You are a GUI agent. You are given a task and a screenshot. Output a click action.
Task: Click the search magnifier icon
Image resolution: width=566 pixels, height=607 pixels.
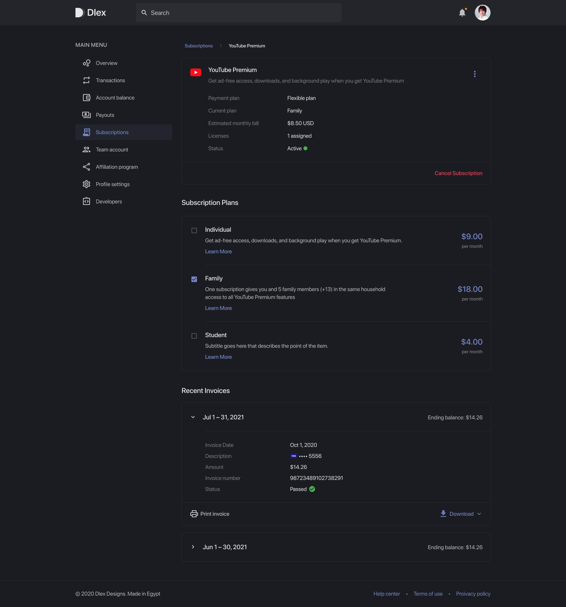click(x=144, y=13)
